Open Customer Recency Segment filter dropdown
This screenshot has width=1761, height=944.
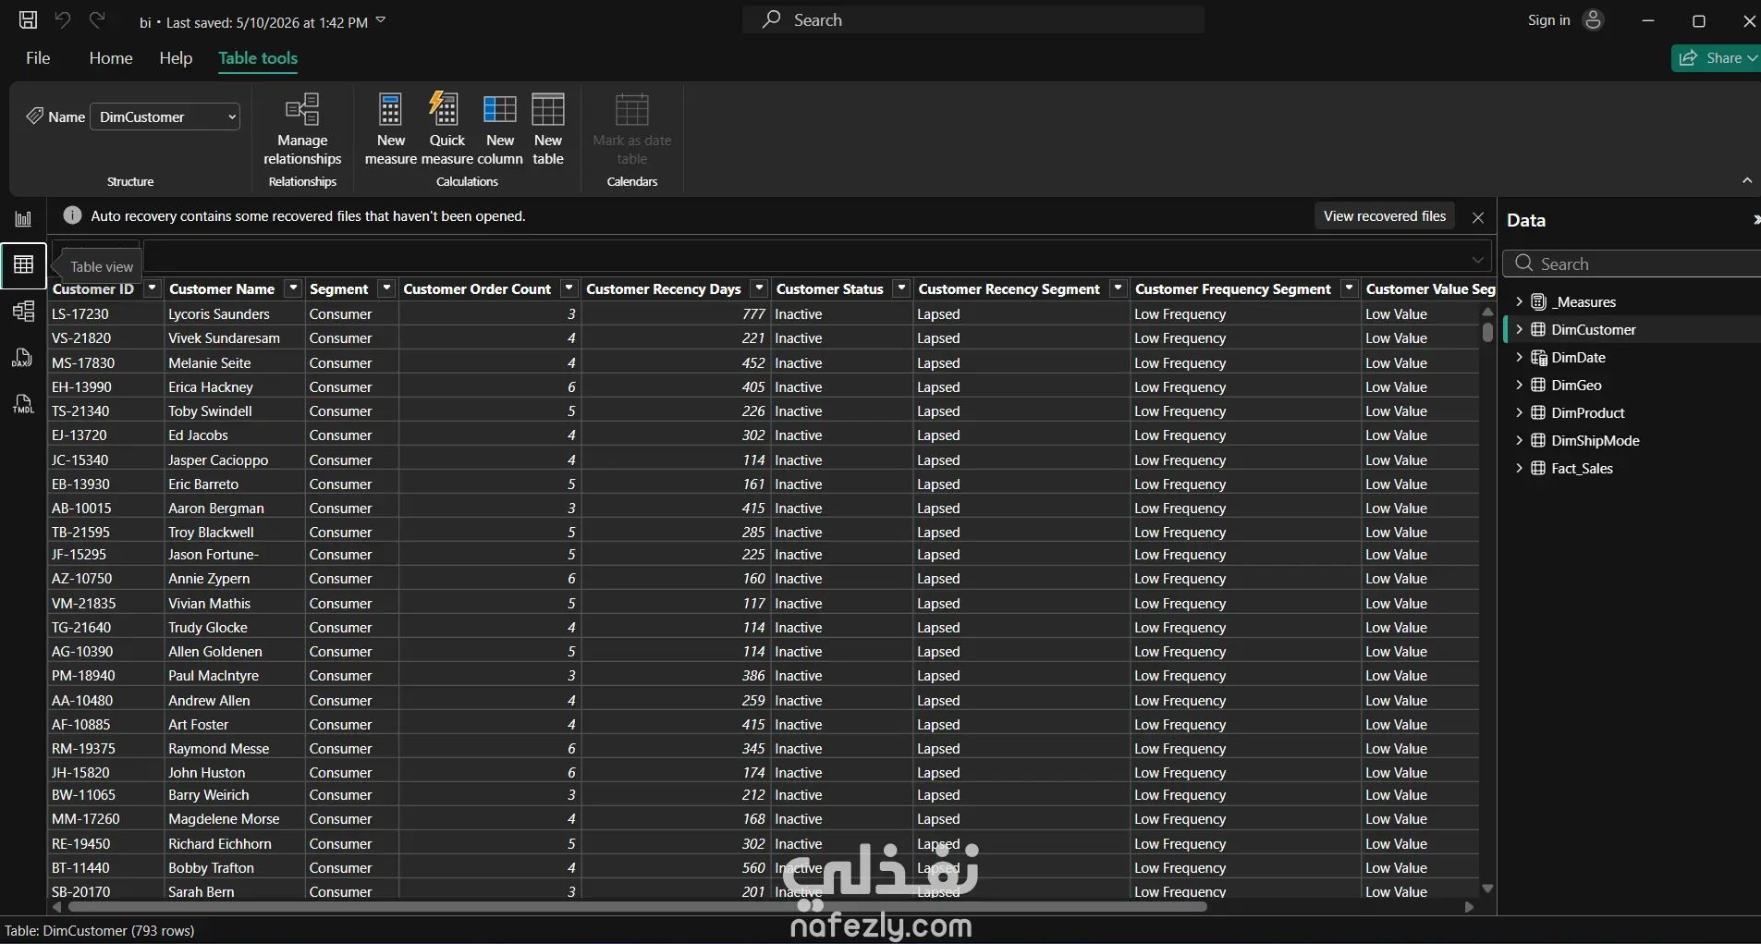(1118, 288)
